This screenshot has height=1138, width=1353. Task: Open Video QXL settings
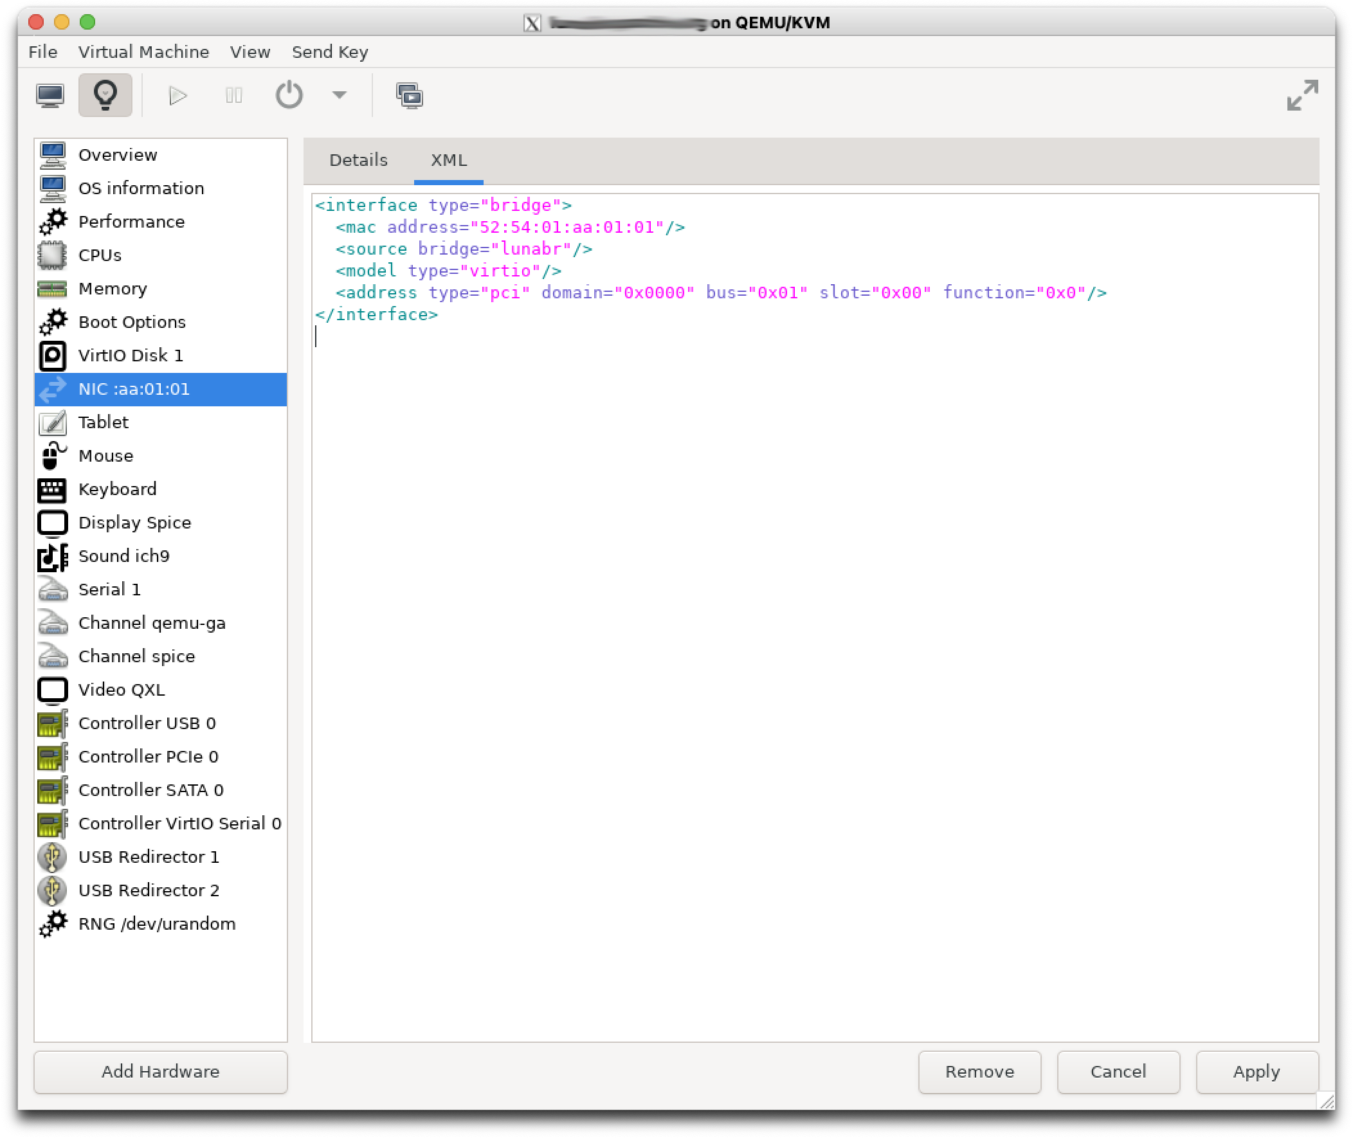pos(161,691)
